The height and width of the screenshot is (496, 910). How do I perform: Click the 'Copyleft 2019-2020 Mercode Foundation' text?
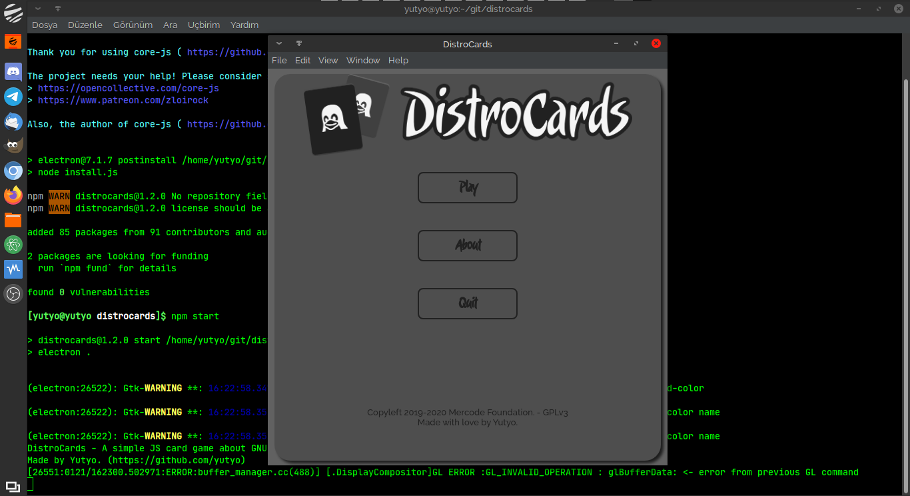tap(450, 412)
